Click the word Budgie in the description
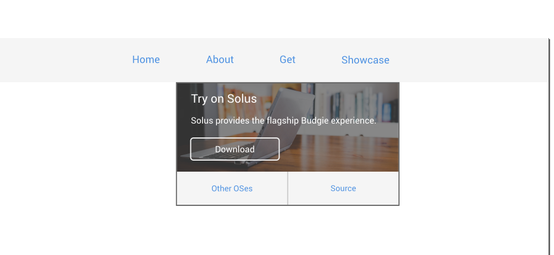 pos(314,120)
